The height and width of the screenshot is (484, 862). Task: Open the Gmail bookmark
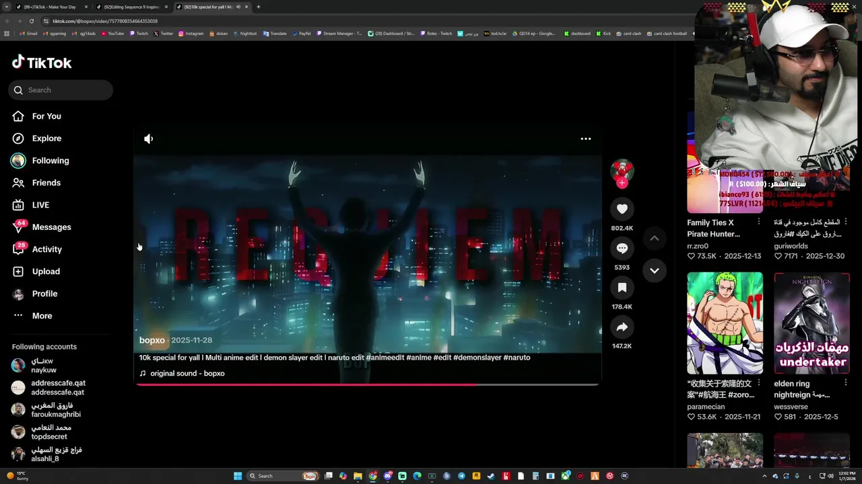click(29, 34)
